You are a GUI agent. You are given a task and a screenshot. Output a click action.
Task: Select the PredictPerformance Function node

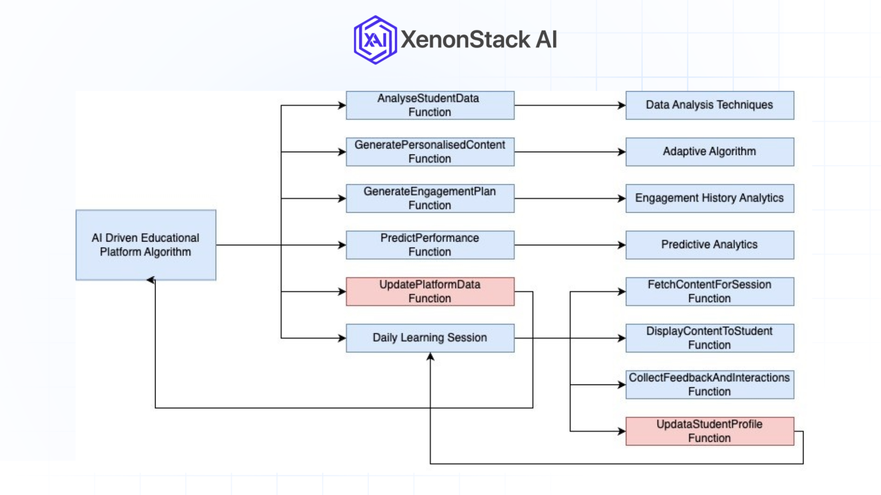coord(429,245)
